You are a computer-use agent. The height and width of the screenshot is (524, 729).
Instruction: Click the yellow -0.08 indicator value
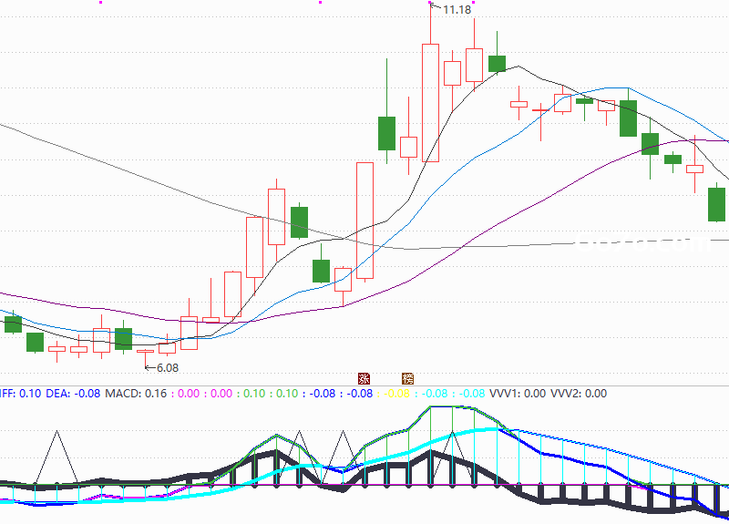[x=396, y=394]
